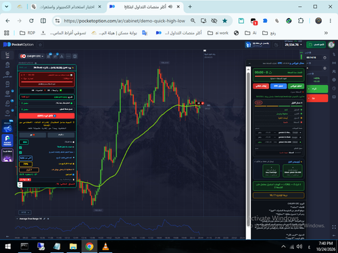Open Social Trading icon in right sidebar

(x=334, y=72)
